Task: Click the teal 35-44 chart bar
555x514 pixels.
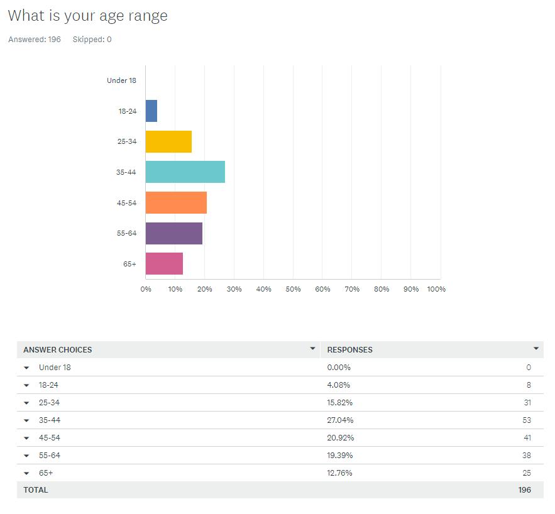Action: [x=185, y=172]
